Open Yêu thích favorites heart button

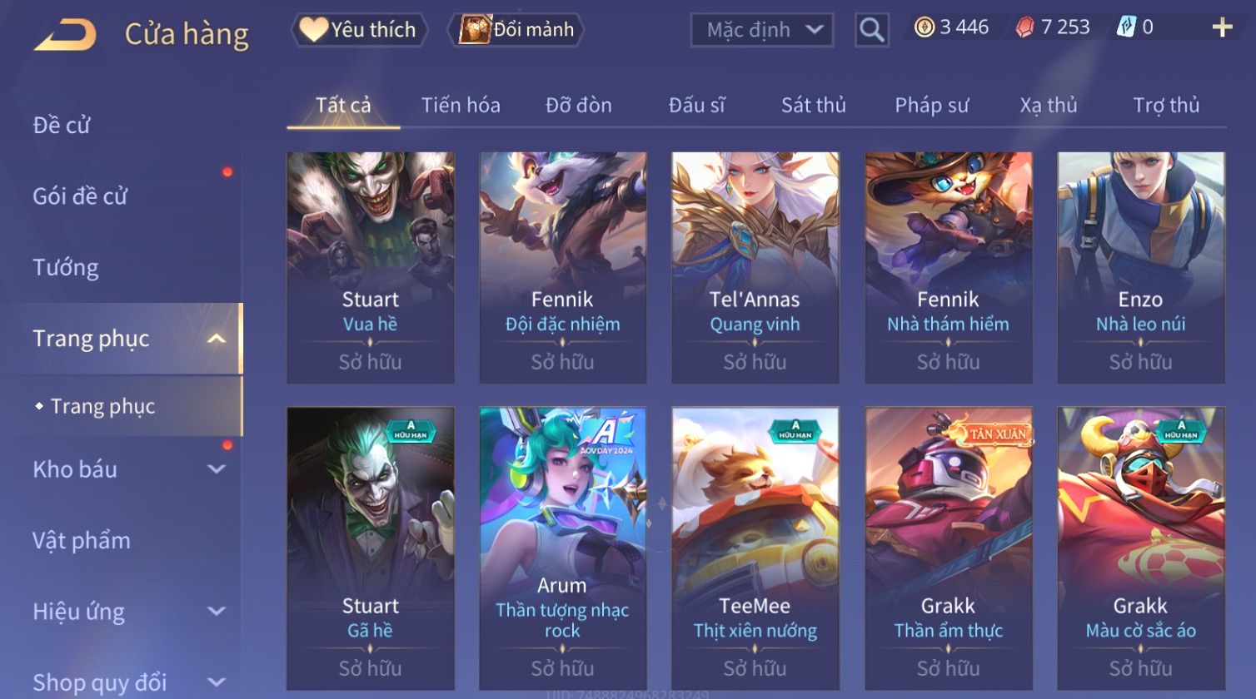point(359,30)
